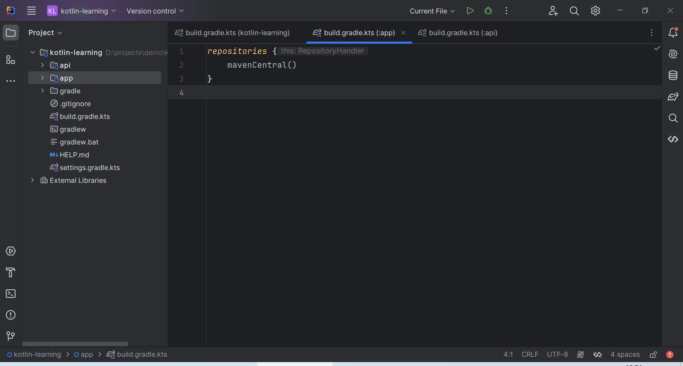This screenshot has height=366, width=683.
Task: Click app breadcrumb in status bar
Action: (84, 354)
